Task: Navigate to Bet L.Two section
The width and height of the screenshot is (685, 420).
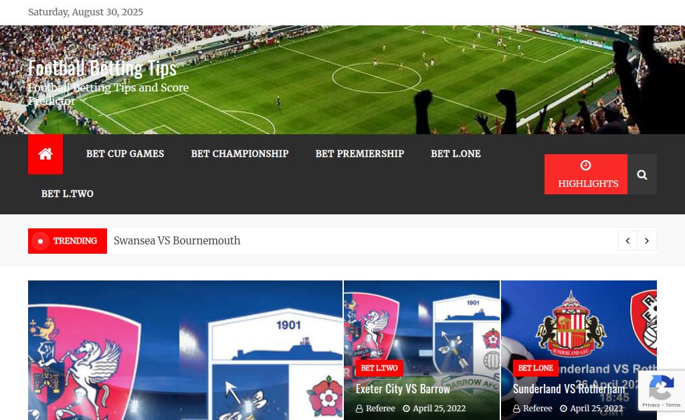Action: pos(68,194)
